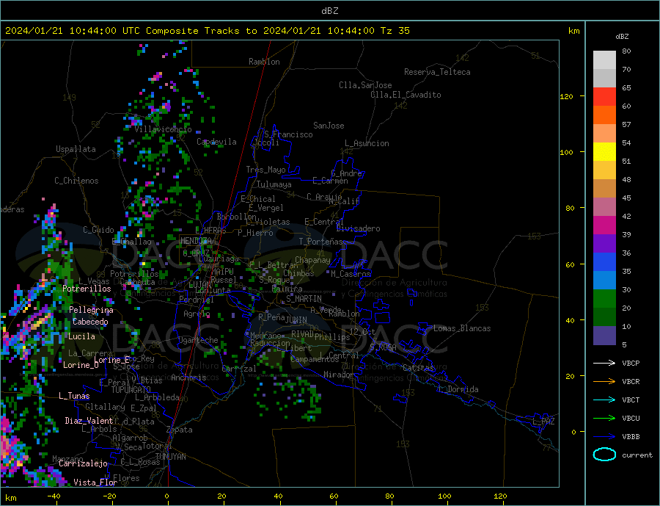The height and width of the screenshot is (506, 660).
Task: Click the 'Zapata' map label
Action: (x=180, y=430)
